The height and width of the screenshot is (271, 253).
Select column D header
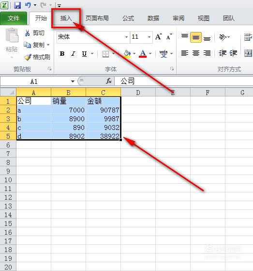(138, 93)
